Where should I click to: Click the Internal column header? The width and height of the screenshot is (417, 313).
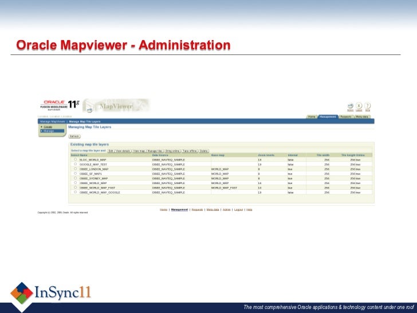293,155
